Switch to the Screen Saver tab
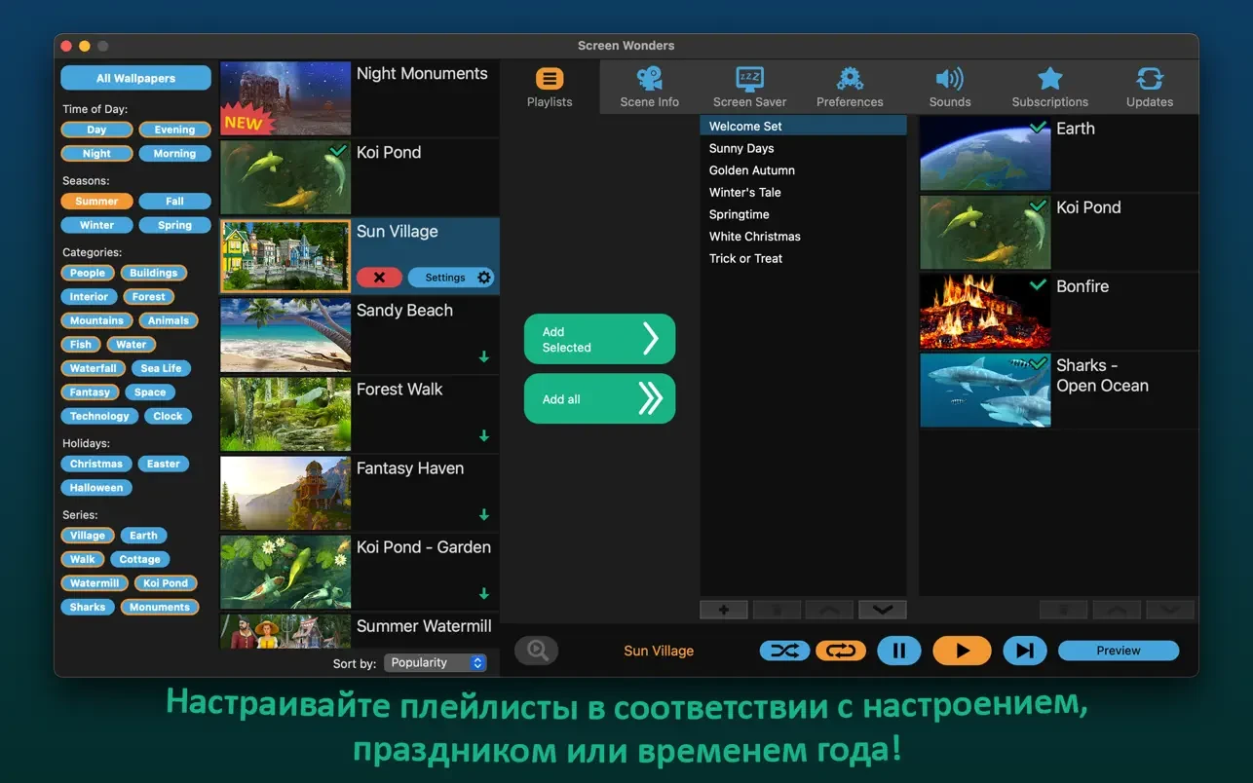1253x783 pixels. [749, 88]
